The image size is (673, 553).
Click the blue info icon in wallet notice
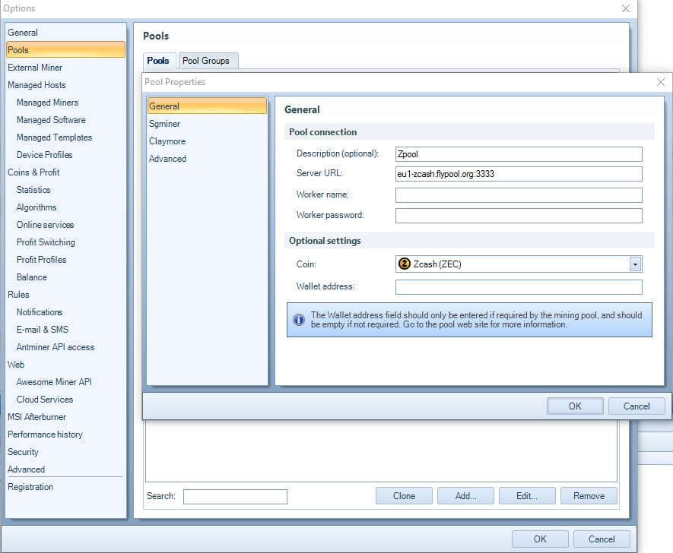tap(299, 320)
